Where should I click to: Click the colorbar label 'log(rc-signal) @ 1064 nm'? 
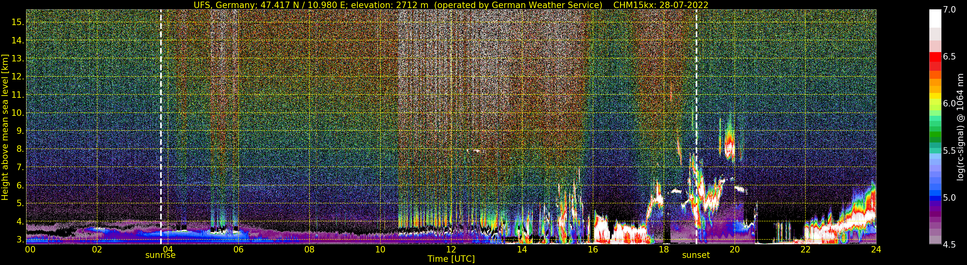pos(961,127)
